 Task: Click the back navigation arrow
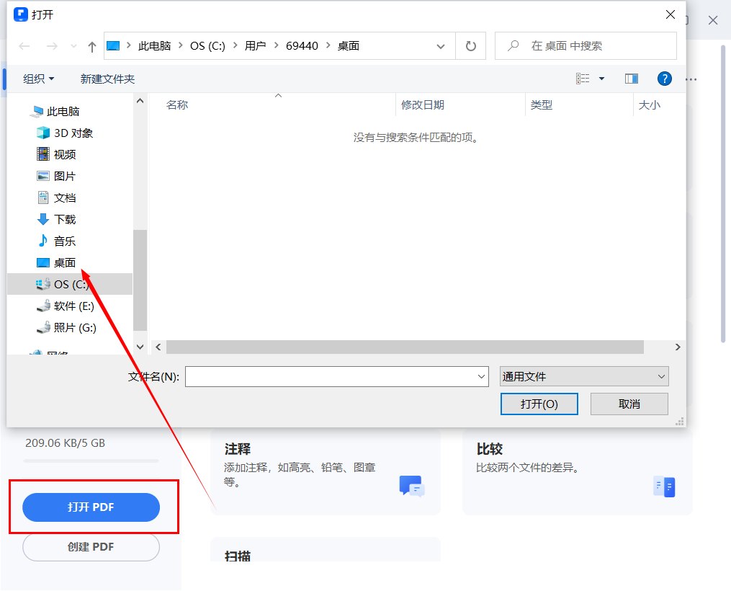24,45
